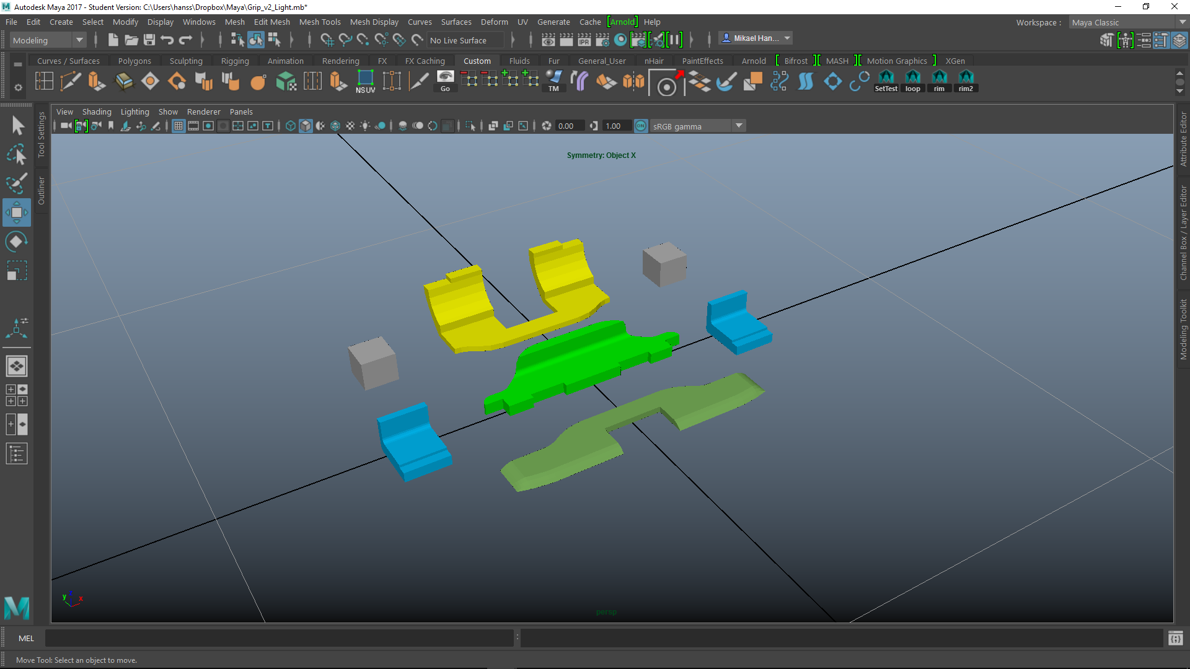Image resolution: width=1190 pixels, height=669 pixels.
Task: Toggle select by component type mode
Action: 275,40
